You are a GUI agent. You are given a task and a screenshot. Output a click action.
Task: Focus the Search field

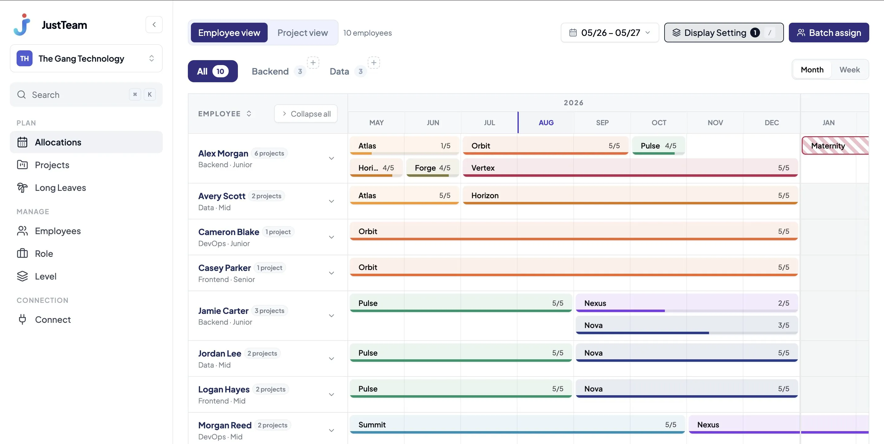click(86, 95)
